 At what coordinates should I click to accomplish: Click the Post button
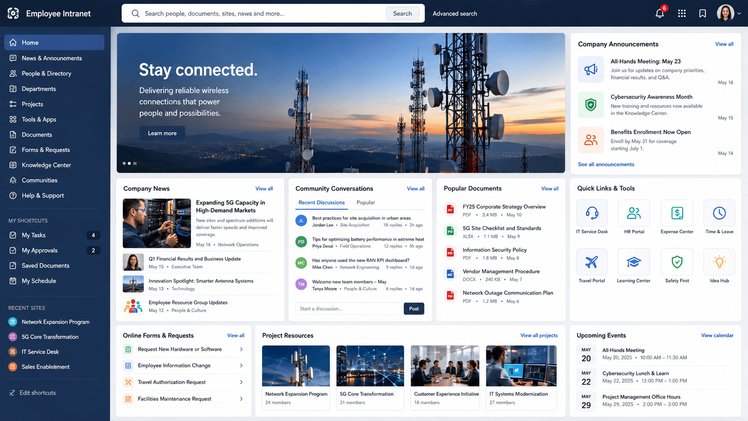point(414,309)
